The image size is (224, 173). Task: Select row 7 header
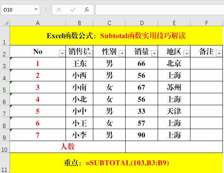coord(5,111)
